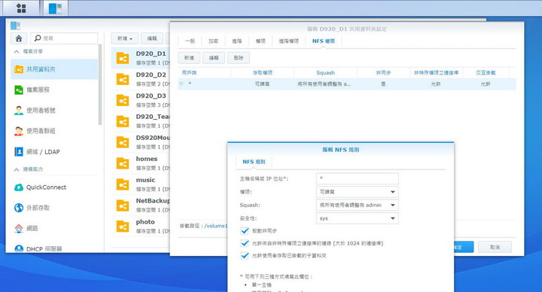This screenshot has height=292, width=542.
Task: Click the Control Panel taskbar icon
Action: pos(55,8)
